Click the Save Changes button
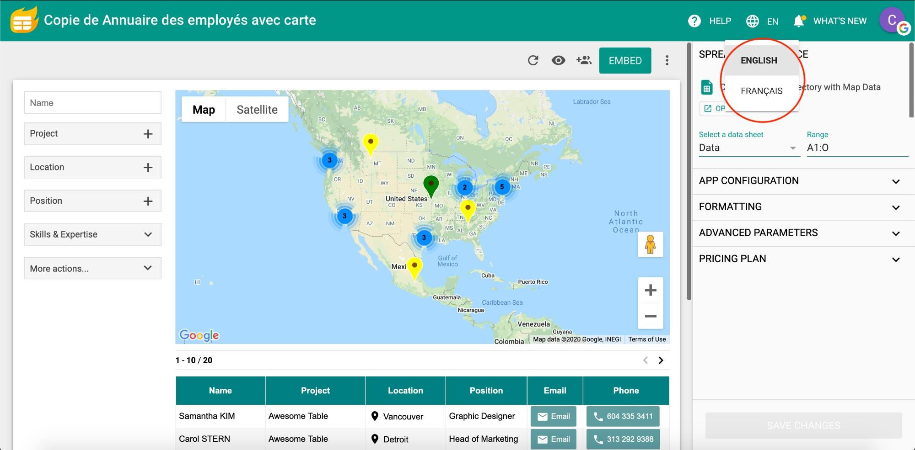Screen dimensions: 915x450 point(803,425)
